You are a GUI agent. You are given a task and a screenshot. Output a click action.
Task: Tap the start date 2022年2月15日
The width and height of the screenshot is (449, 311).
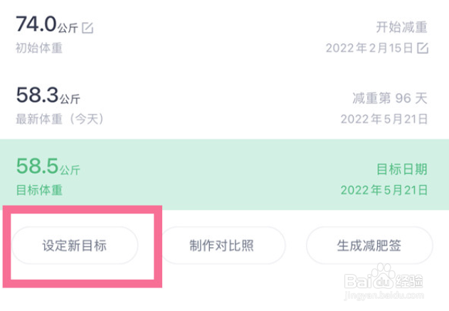[x=370, y=48]
